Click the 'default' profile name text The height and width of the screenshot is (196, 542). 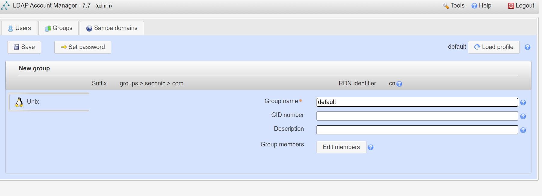point(457,47)
